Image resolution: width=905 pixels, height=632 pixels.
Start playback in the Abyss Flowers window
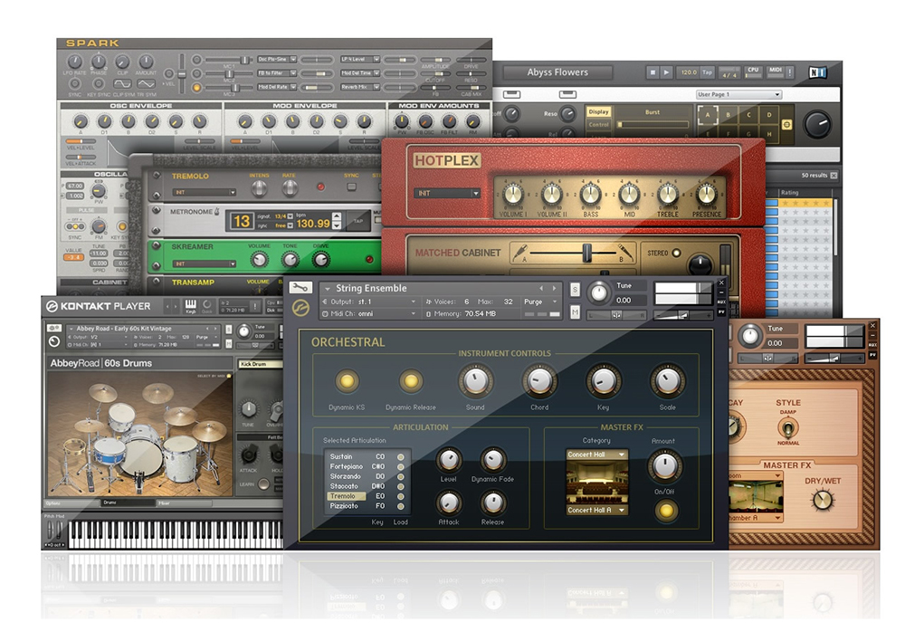(666, 72)
